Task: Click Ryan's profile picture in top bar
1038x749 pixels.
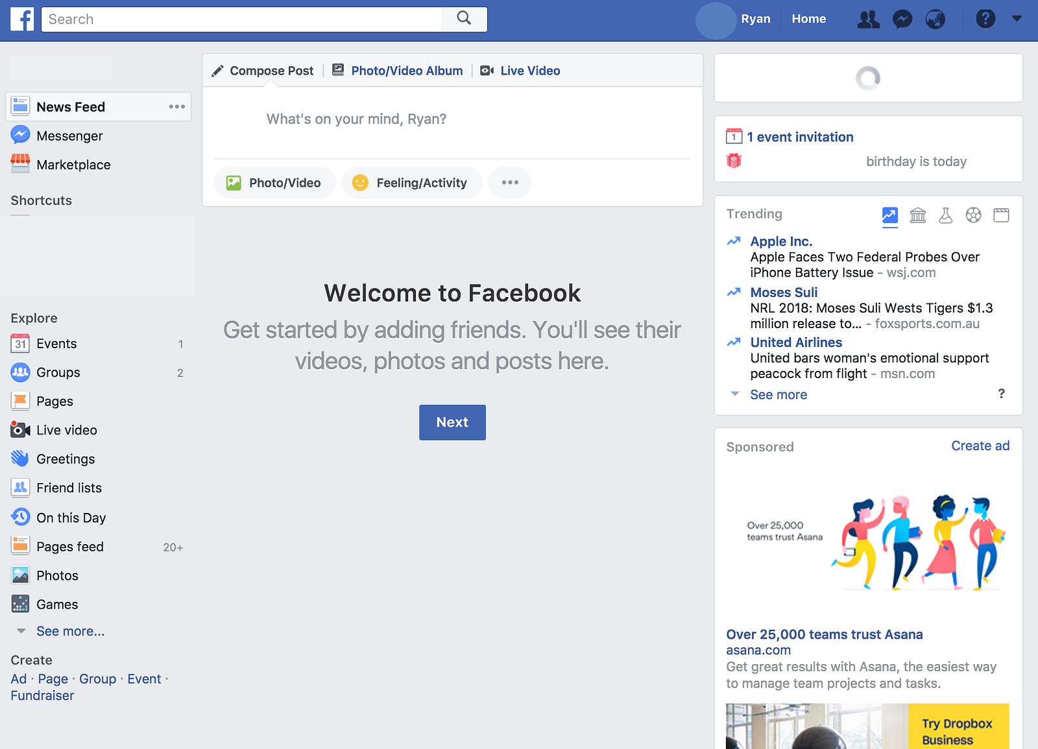Action: pos(716,19)
